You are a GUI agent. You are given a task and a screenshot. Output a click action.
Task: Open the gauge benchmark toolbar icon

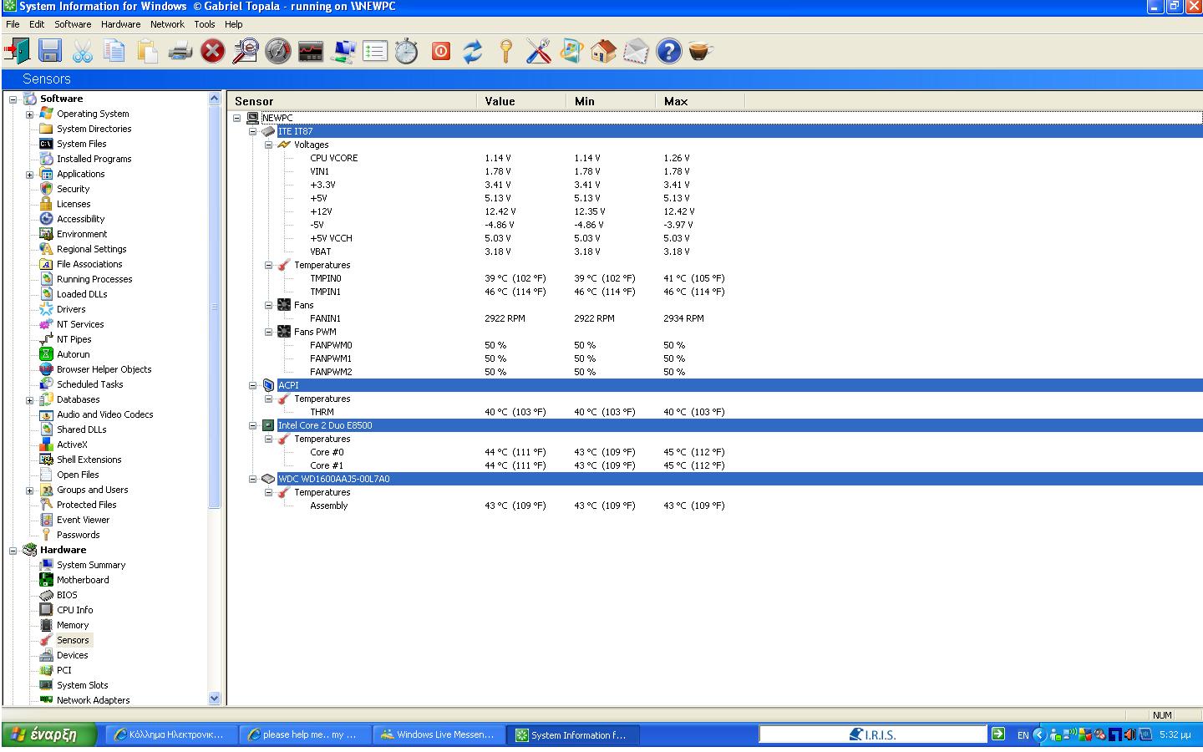point(277,52)
